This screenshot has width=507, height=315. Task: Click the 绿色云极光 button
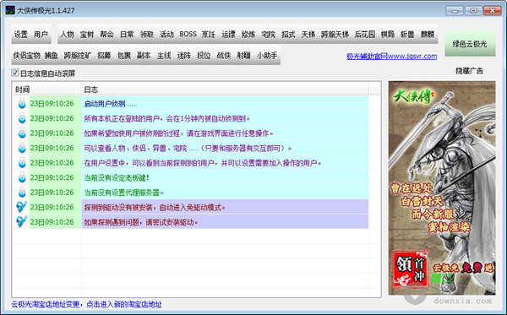470,44
